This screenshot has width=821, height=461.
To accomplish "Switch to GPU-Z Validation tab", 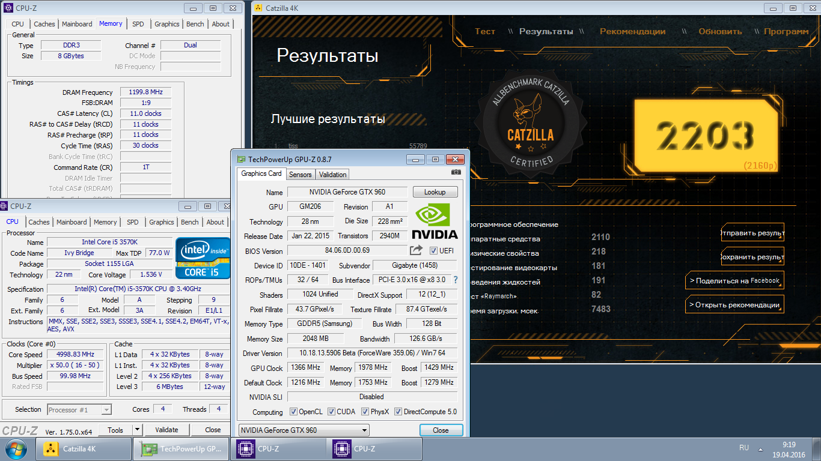I will click(x=332, y=175).
